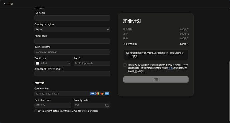Click the Mastercard logo

coord(102,94)
